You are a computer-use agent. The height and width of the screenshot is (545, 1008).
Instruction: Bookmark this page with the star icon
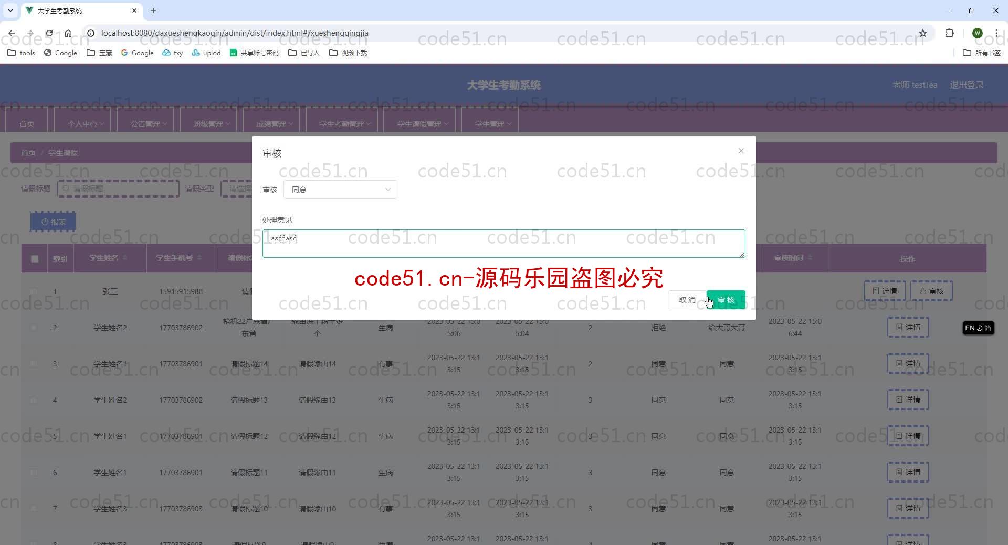pos(922,33)
